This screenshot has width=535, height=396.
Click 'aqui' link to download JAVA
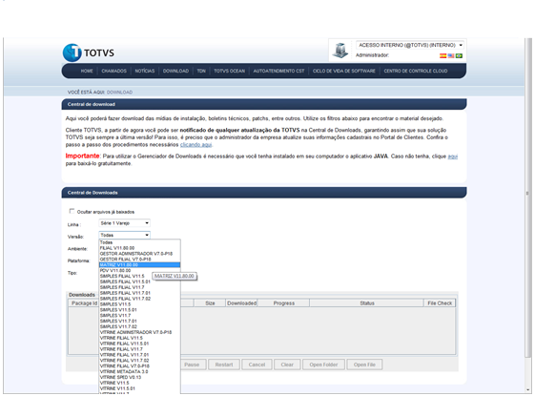point(452,156)
